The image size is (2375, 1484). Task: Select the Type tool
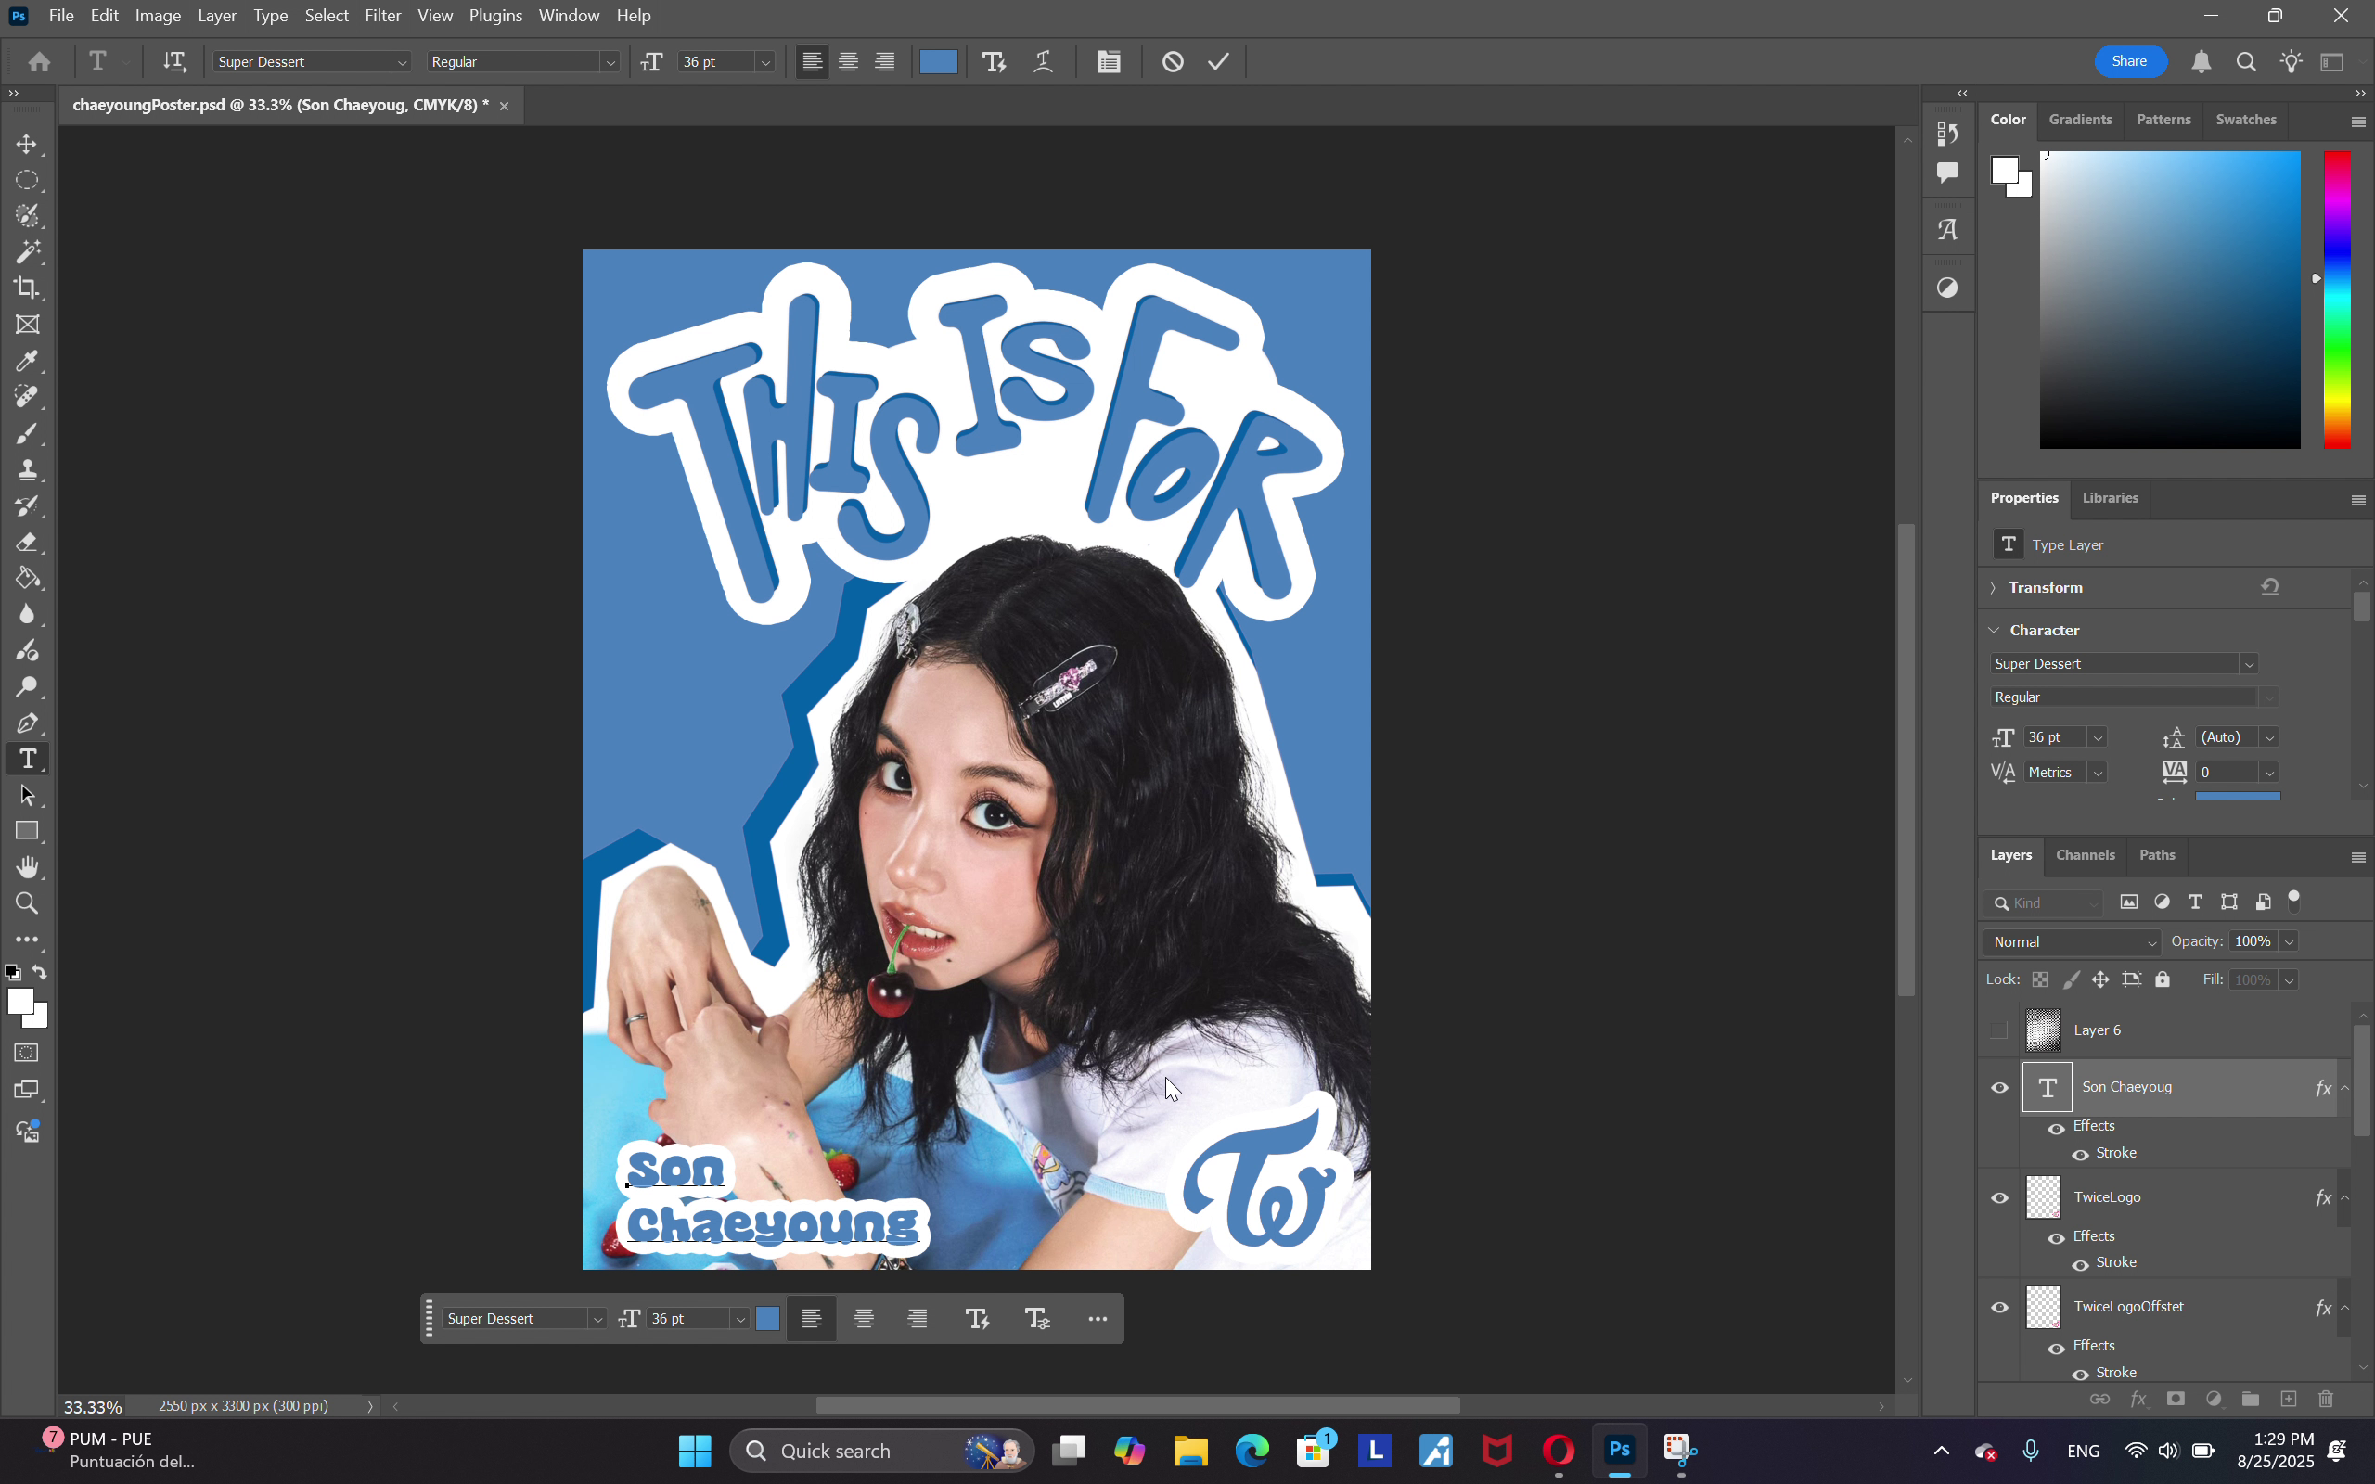(27, 758)
